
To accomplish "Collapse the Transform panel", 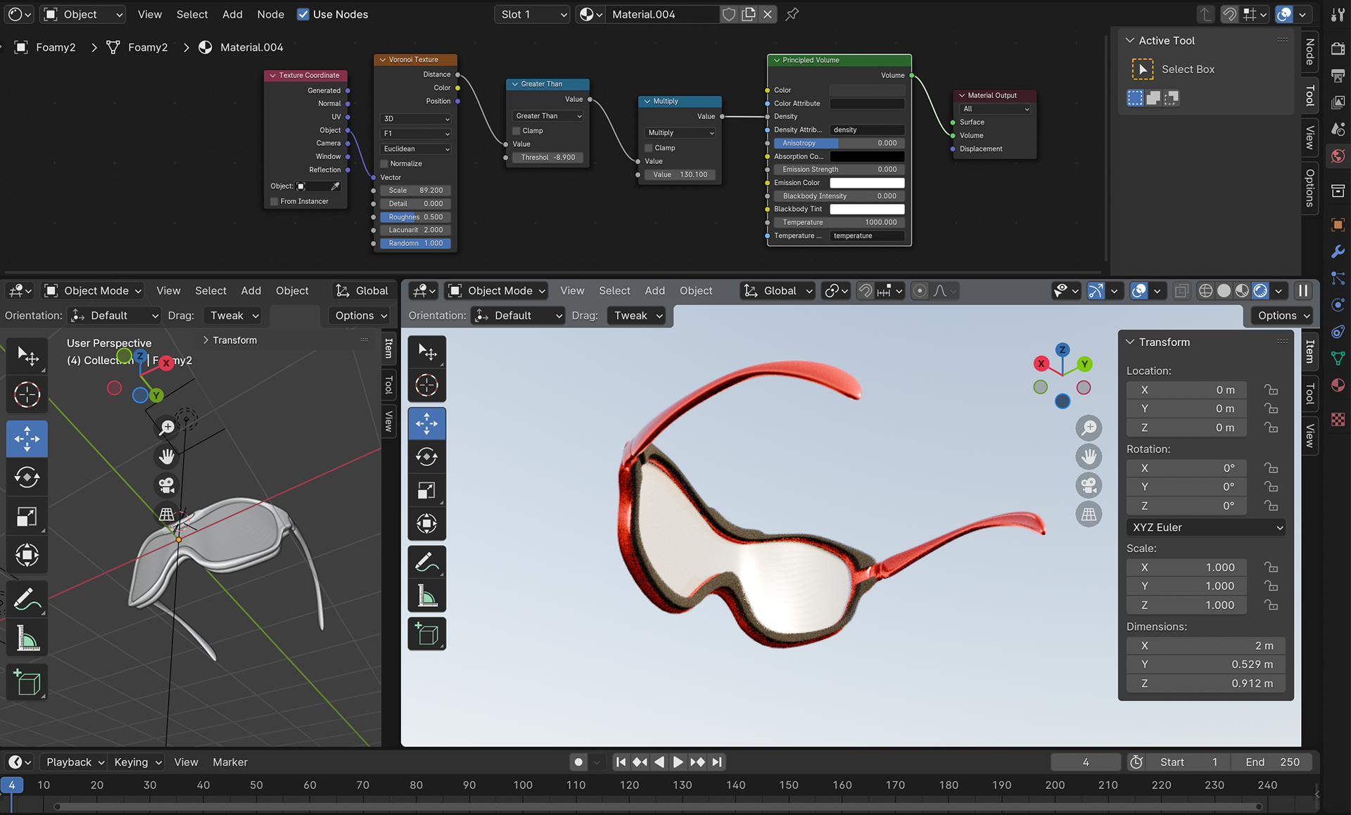I will point(1131,342).
